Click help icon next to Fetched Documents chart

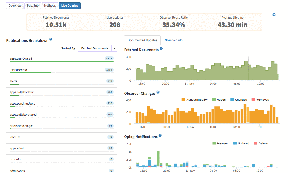pos(161,48)
